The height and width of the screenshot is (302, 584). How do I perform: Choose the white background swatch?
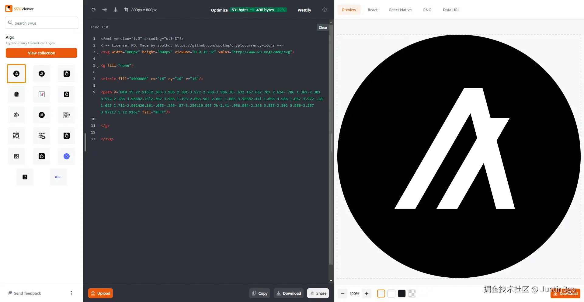pyautogui.click(x=391, y=293)
